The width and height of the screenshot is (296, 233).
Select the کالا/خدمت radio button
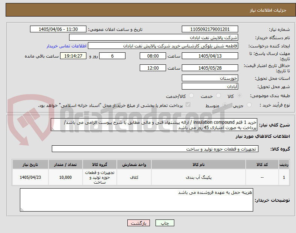pyautogui.click(x=192, y=96)
